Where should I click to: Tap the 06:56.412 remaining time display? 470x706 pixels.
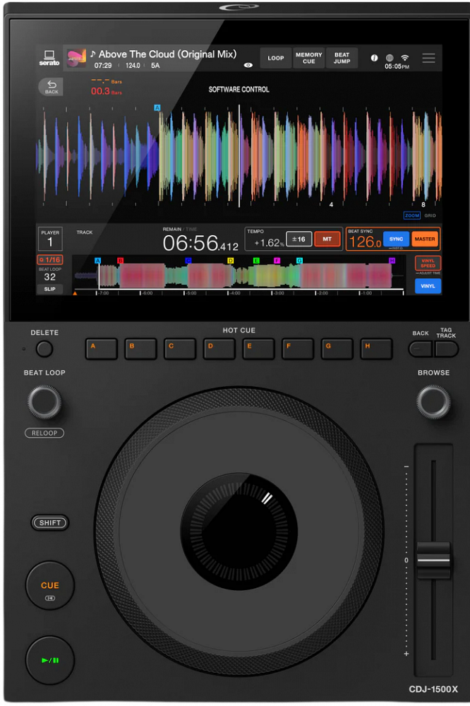tap(200, 243)
